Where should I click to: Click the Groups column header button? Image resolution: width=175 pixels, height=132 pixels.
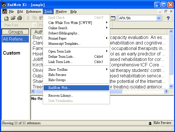[16, 32]
